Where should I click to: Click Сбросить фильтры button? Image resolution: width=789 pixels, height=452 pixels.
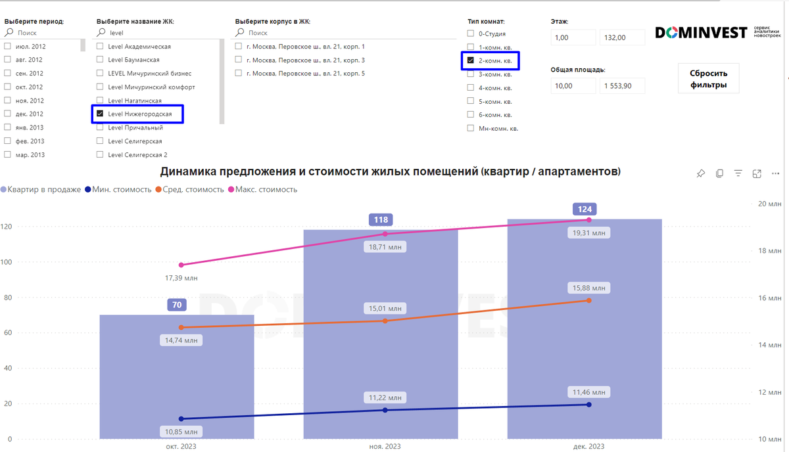(x=708, y=79)
